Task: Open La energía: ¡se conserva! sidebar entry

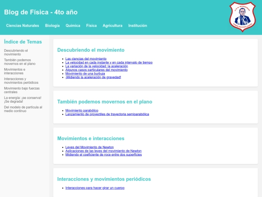Action: point(23,100)
